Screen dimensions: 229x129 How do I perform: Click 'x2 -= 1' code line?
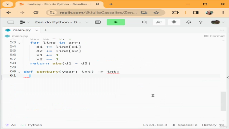48,59
